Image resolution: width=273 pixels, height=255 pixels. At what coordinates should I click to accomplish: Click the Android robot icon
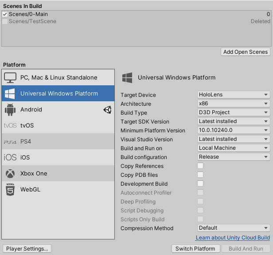10,110
